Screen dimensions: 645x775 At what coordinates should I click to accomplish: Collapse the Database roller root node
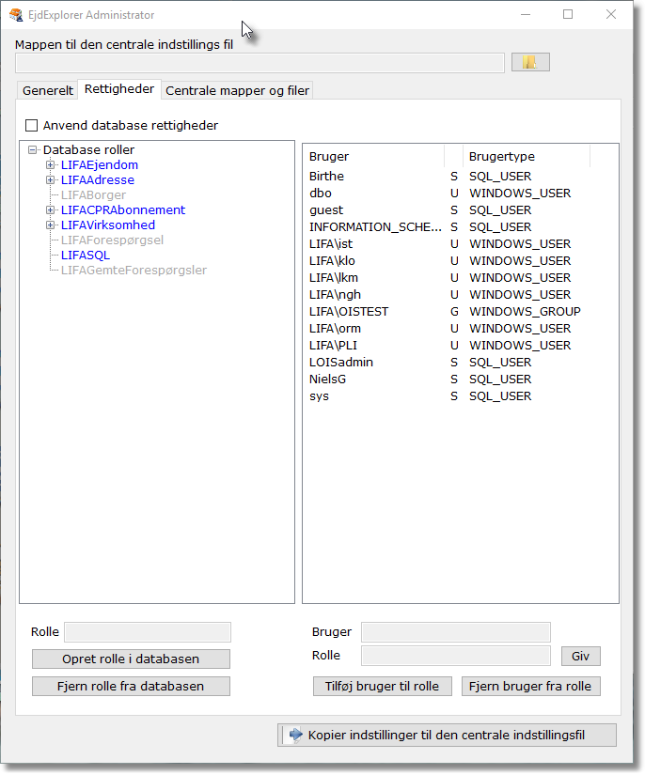point(33,150)
